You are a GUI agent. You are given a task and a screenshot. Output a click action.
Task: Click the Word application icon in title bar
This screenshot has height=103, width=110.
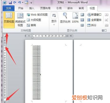click(x=4, y=2)
